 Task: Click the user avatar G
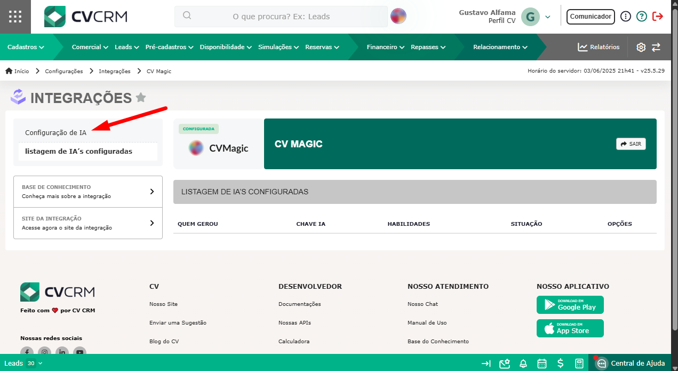[x=530, y=17]
